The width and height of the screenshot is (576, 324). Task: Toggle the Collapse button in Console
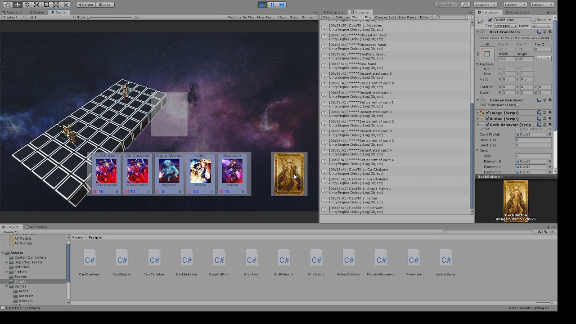[x=342, y=17]
